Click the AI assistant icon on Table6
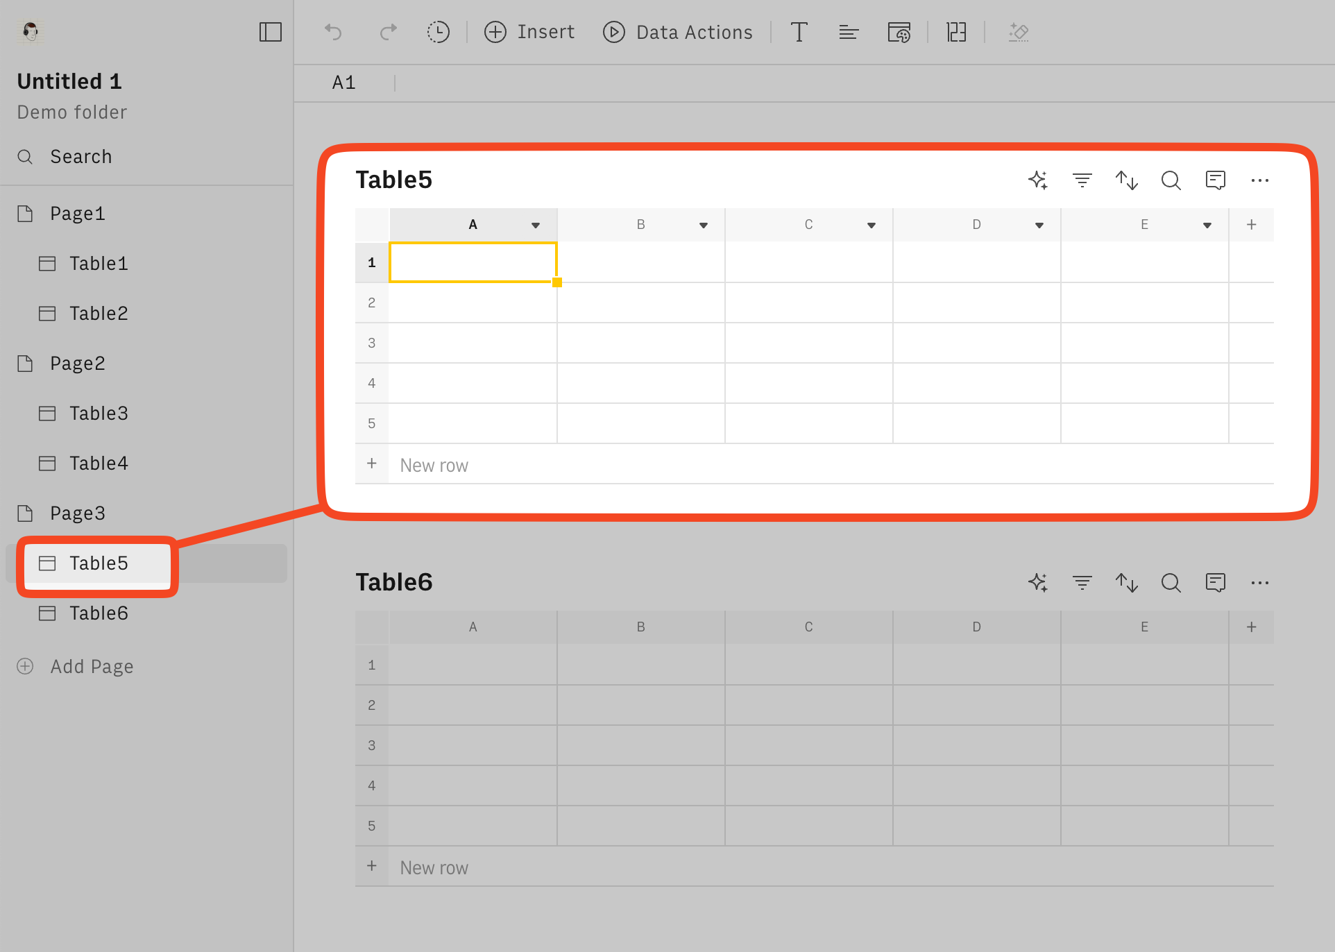Screen dimensions: 1335x952 coord(1039,582)
